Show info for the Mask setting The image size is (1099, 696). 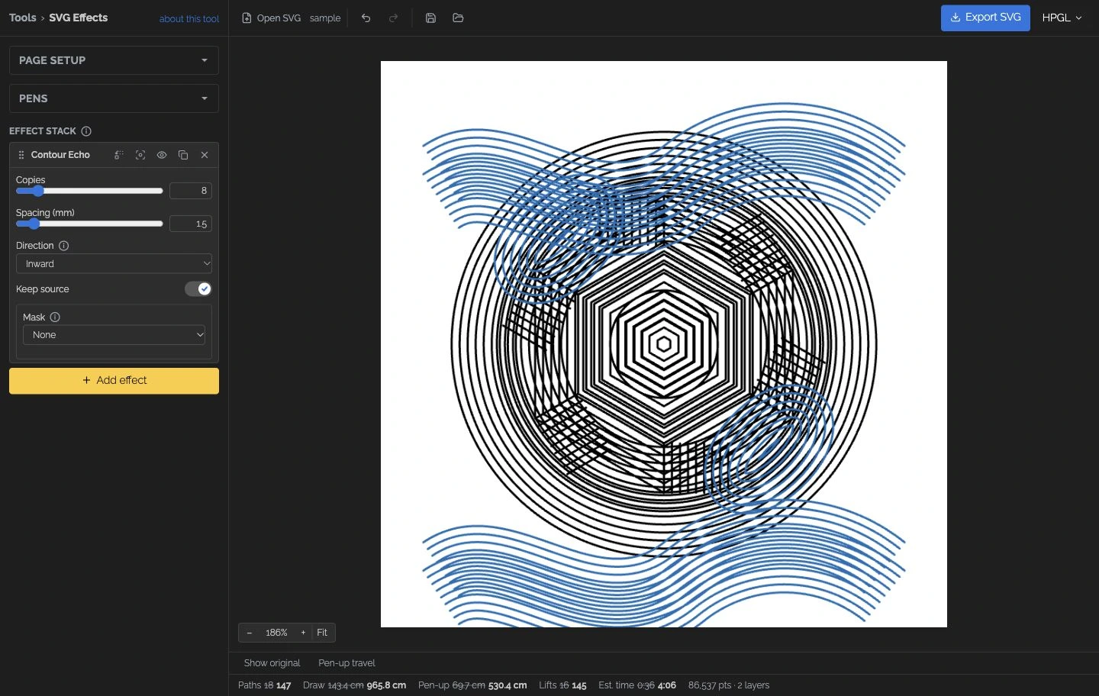click(55, 317)
